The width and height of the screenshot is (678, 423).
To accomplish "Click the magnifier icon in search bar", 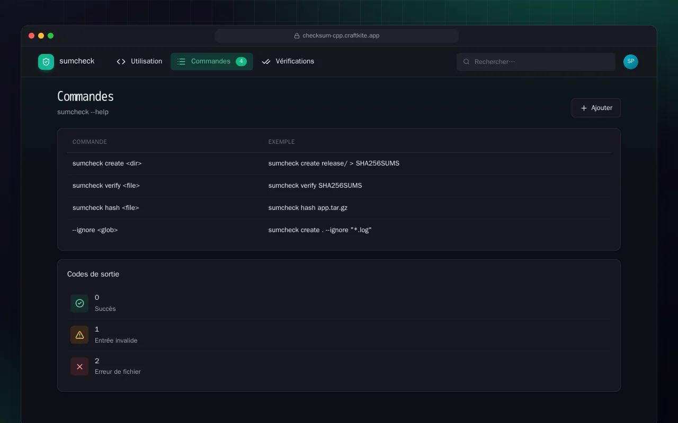I will 467,62.
